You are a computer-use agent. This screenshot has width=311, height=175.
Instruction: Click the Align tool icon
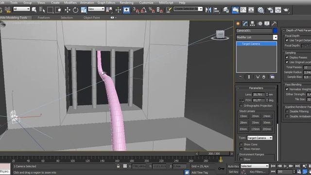click(x=216, y=10)
